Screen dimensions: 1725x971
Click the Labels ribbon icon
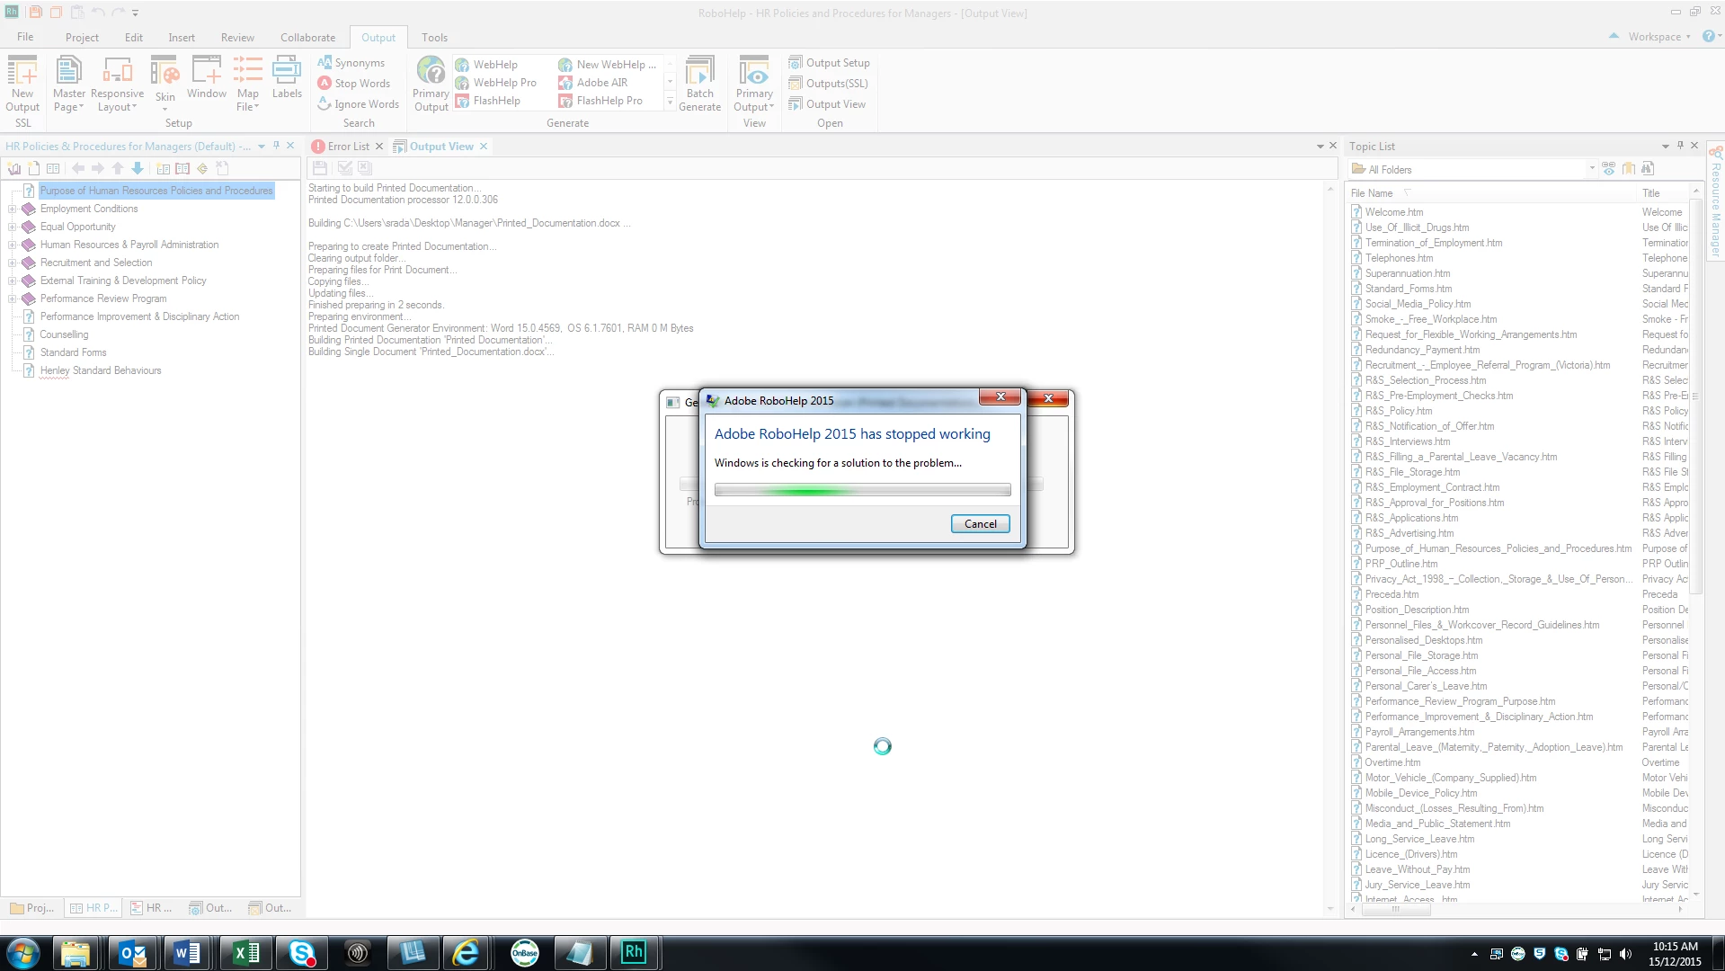(x=287, y=77)
